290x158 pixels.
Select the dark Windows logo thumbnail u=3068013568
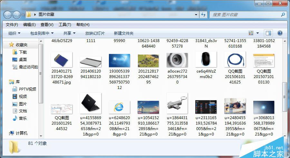pyautogui.click(x=264, y=107)
